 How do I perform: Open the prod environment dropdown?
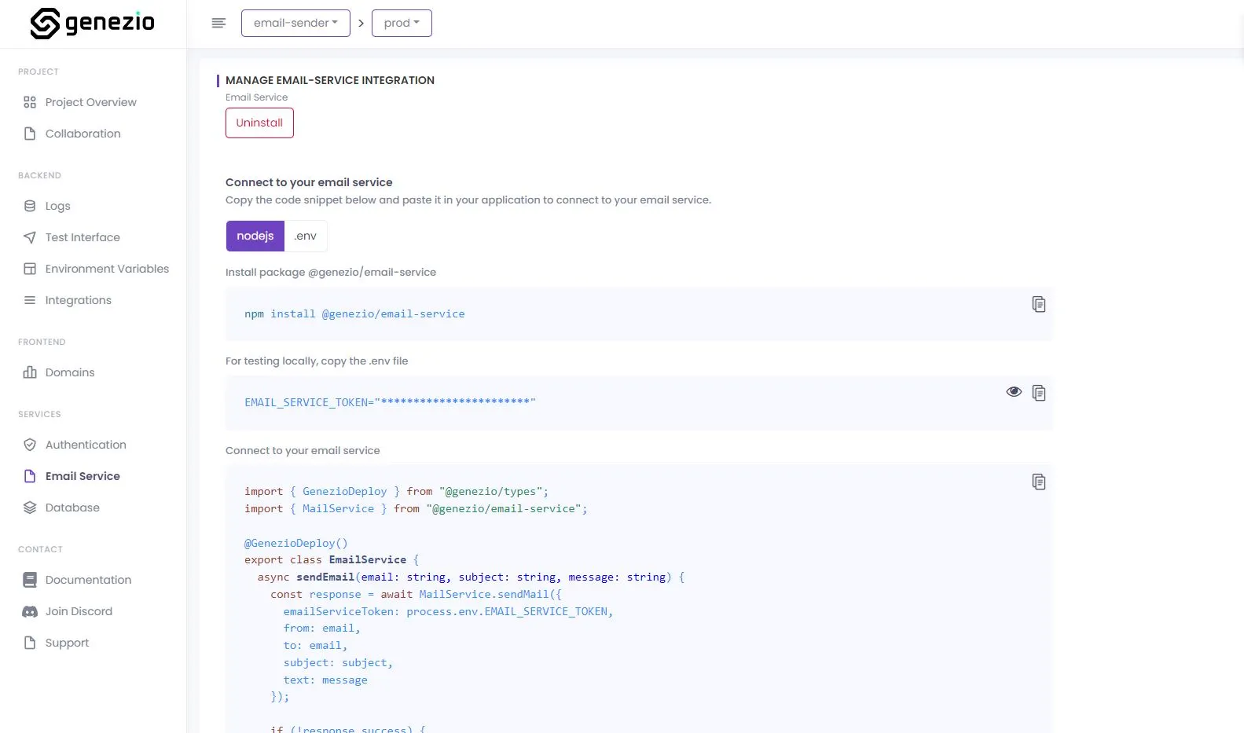(402, 24)
